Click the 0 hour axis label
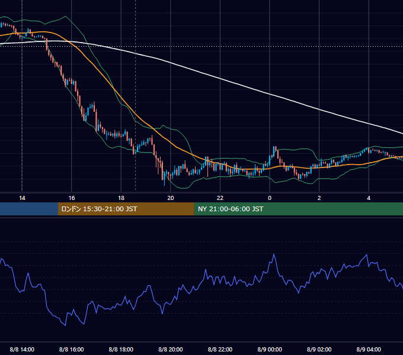The height and width of the screenshot is (355, 403). [270, 198]
